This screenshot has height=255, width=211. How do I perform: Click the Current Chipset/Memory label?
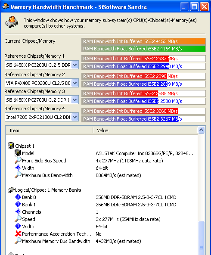pos(30,41)
